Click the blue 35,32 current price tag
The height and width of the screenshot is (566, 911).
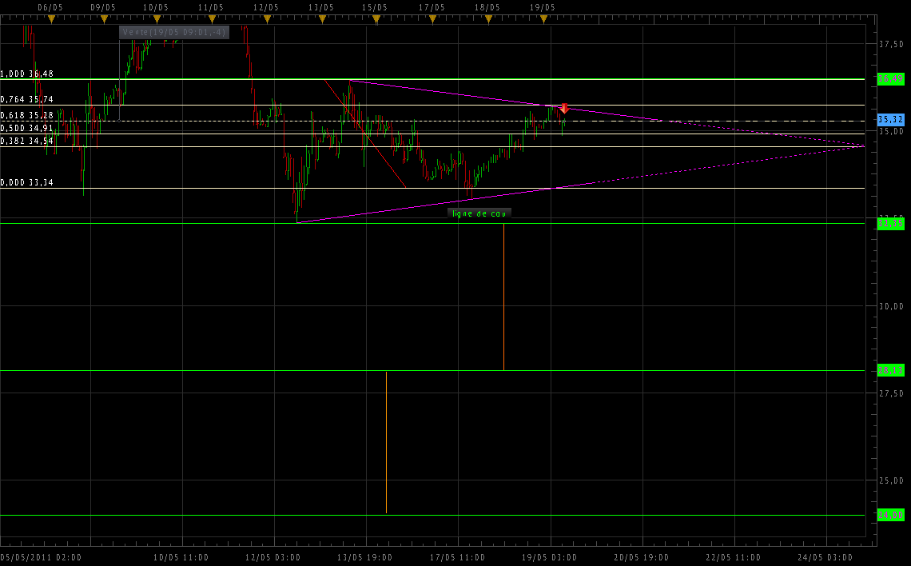click(890, 119)
